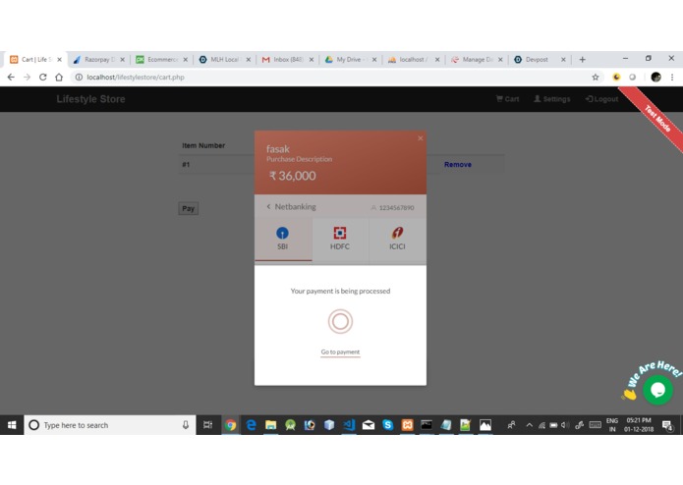Bookmark this page with the star
The width and height of the screenshot is (683, 485).
(x=596, y=77)
